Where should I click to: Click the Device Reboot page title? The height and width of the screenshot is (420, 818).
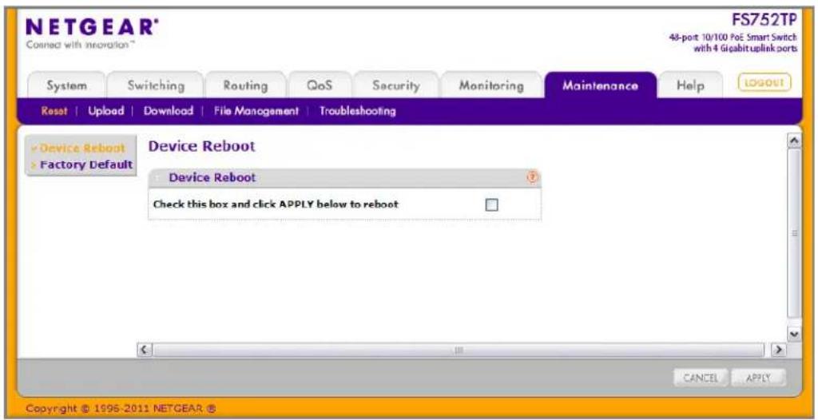click(x=202, y=147)
